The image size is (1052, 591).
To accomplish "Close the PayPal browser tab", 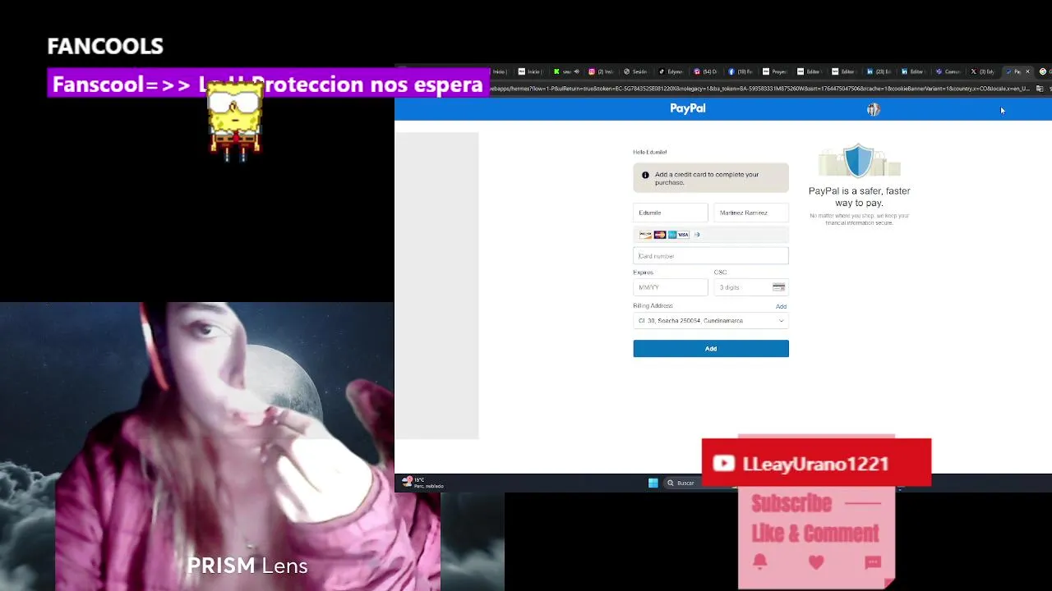I will [1027, 71].
